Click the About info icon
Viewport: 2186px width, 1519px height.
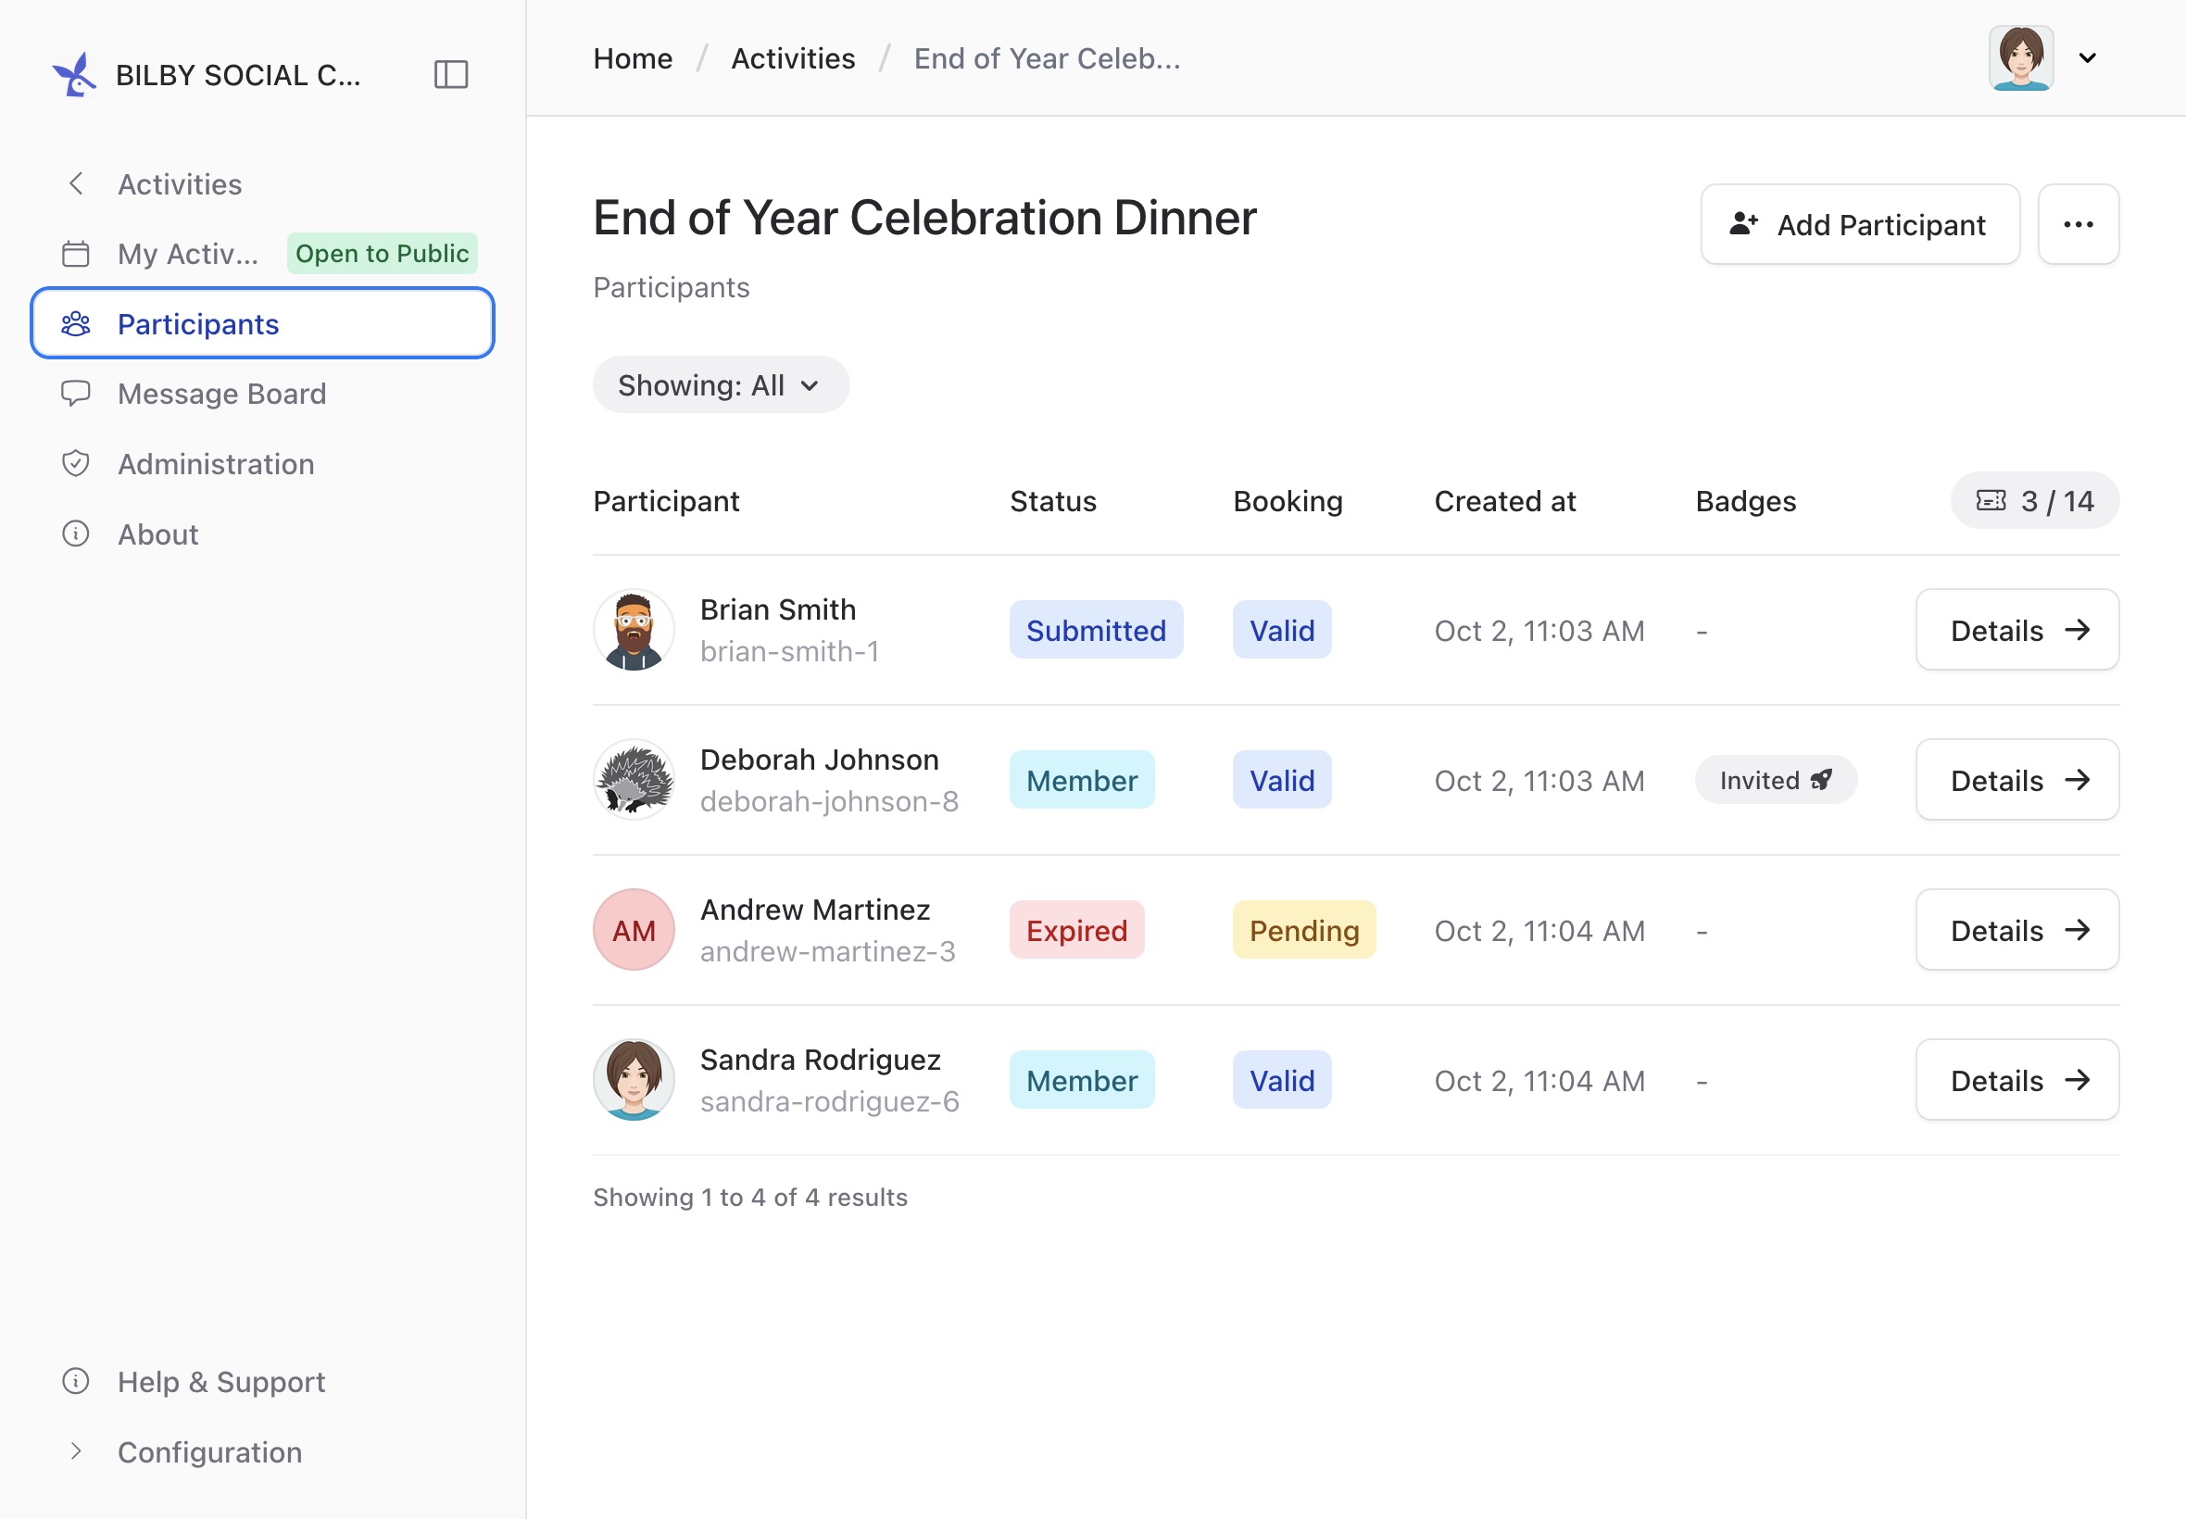(76, 534)
